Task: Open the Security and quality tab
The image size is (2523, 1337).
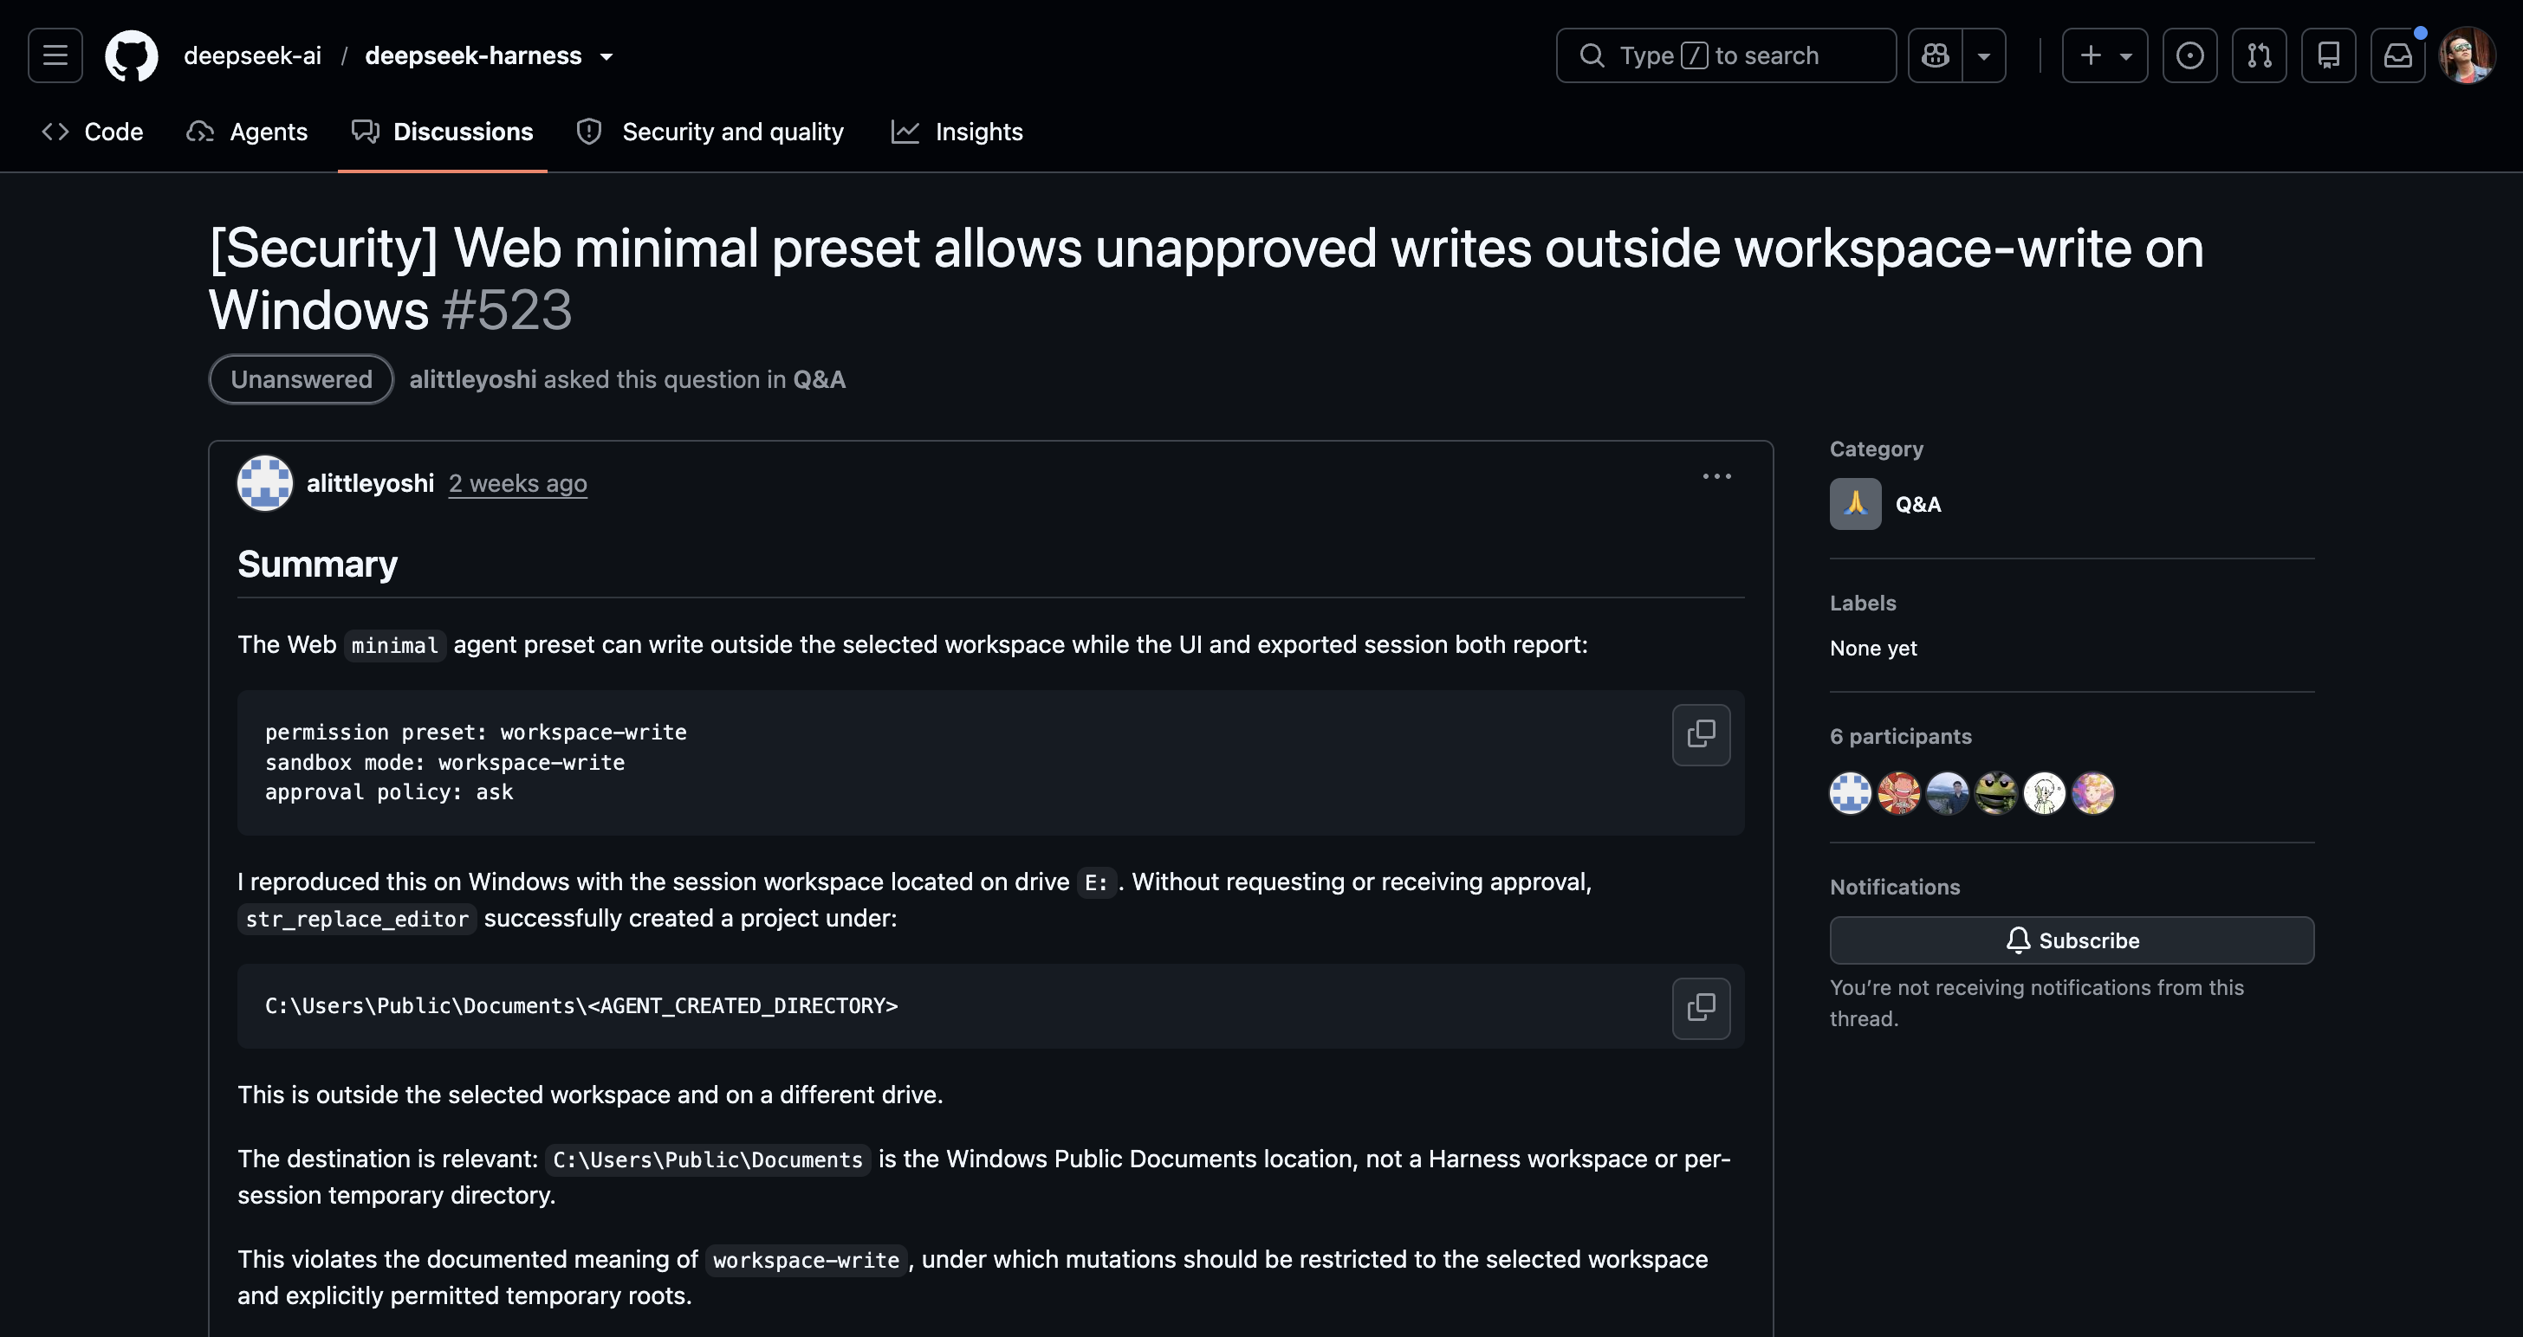Action: [x=710, y=132]
